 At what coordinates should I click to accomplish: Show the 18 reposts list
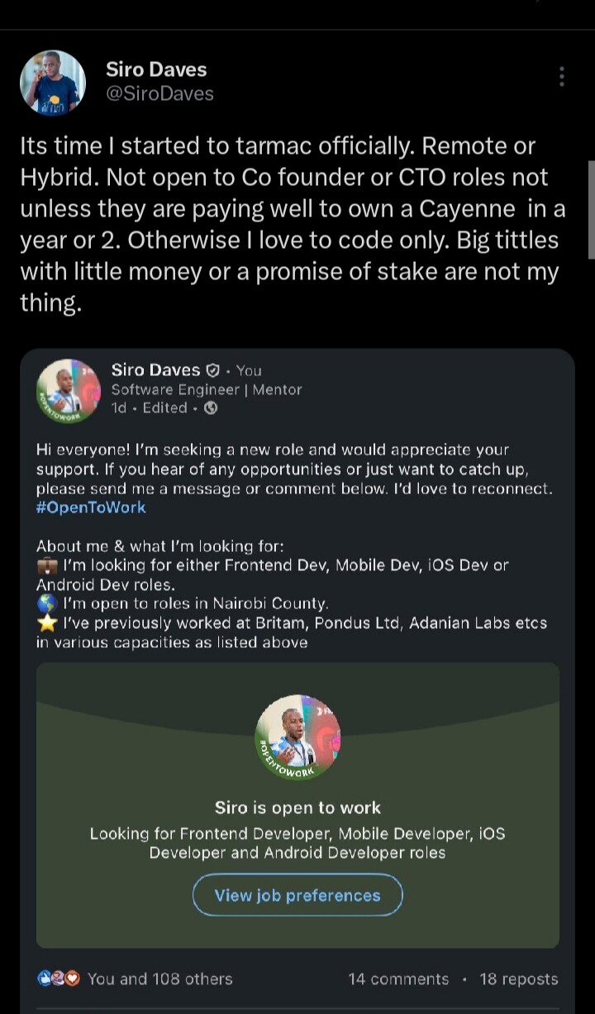519,978
